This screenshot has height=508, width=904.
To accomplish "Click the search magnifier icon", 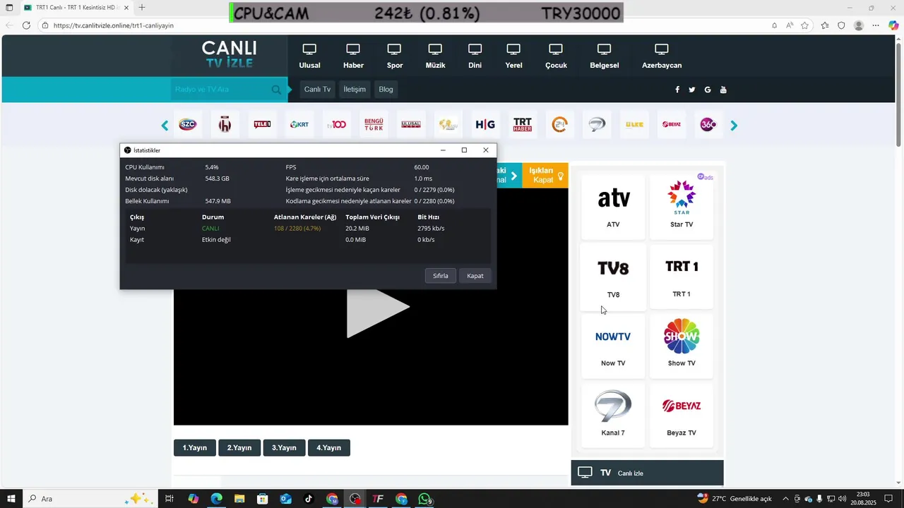I will [x=276, y=90].
